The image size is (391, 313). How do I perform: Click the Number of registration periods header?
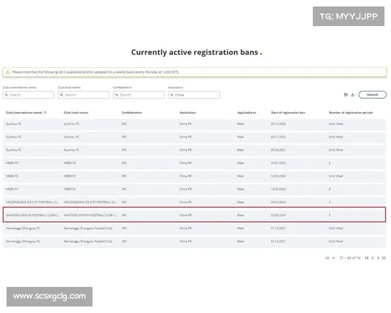[350, 113]
